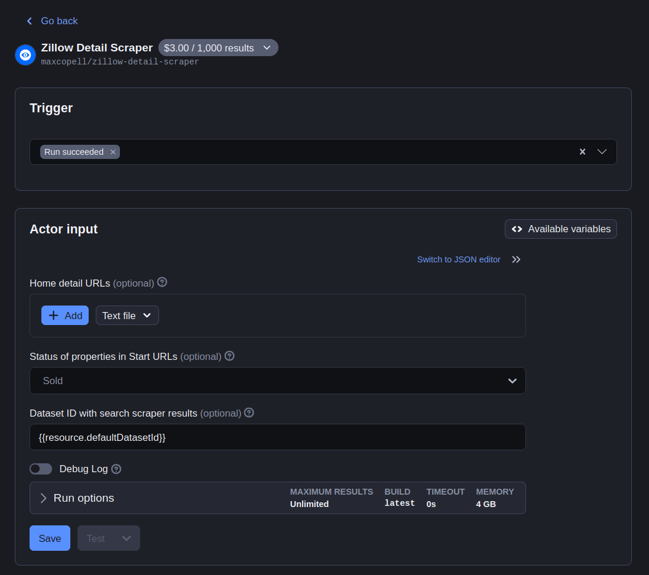The image size is (649, 575).
Task: Expand the Trigger selection dropdown arrow
Action: point(602,151)
